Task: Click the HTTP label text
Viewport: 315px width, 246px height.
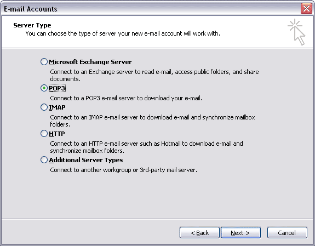Action: (x=57, y=134)
